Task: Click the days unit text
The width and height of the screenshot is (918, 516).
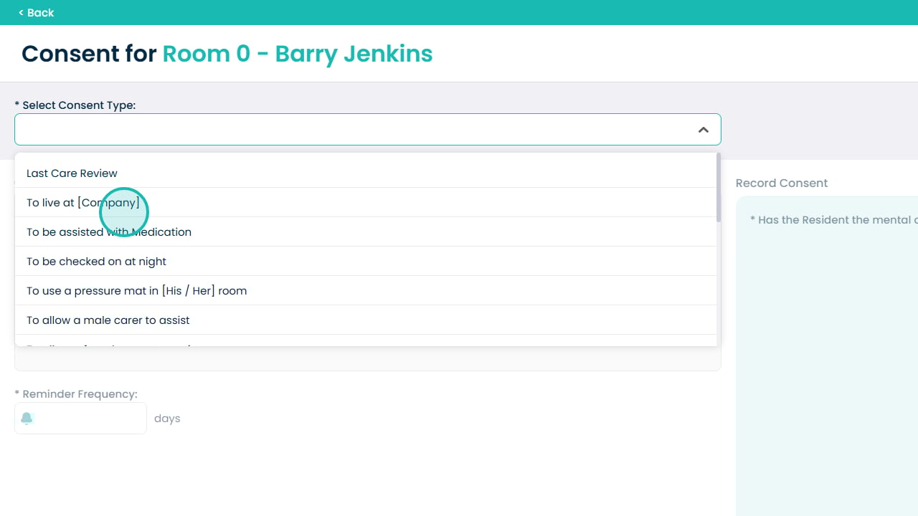Action: tap(167, 419)
